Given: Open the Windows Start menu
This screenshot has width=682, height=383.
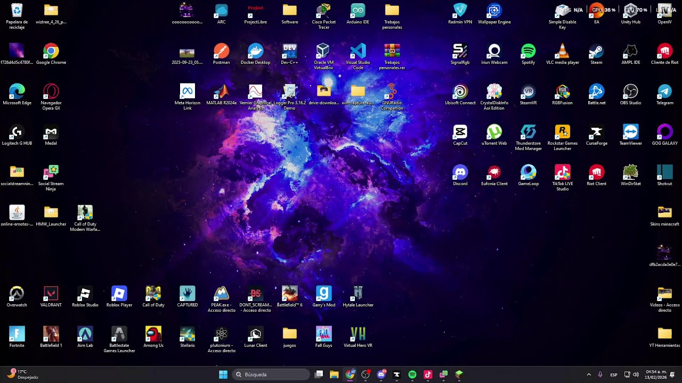Looking at the screenshot, I should 223,374.
